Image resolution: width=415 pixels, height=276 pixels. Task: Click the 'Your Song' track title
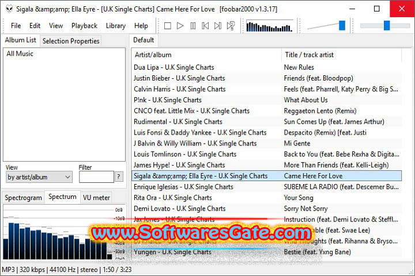(x=299, y=198)
